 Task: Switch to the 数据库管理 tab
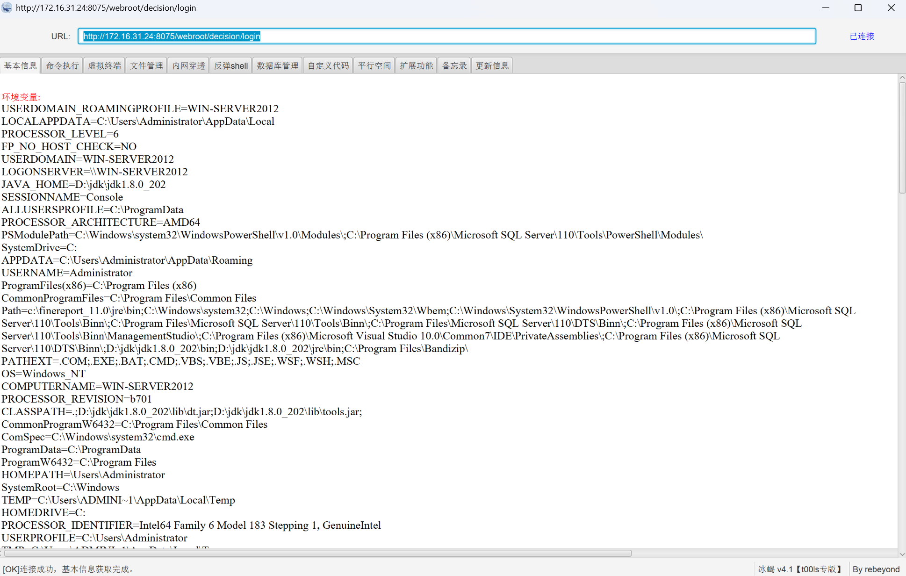277,65
